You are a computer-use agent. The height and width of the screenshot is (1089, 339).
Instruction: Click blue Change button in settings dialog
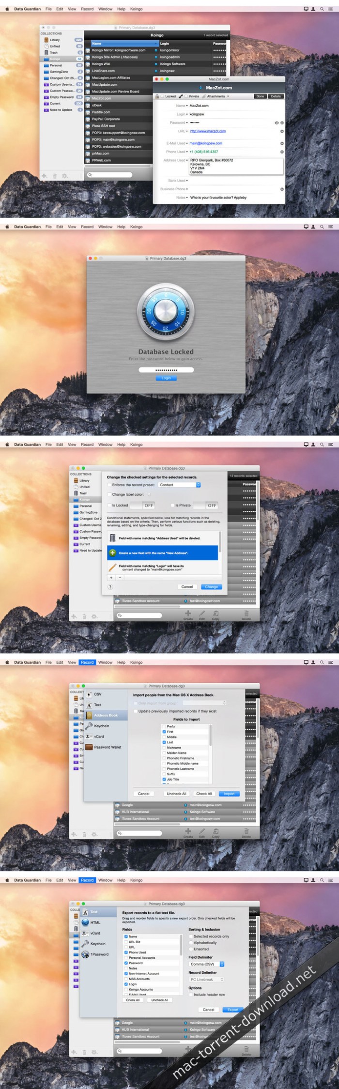coord(211,587)
